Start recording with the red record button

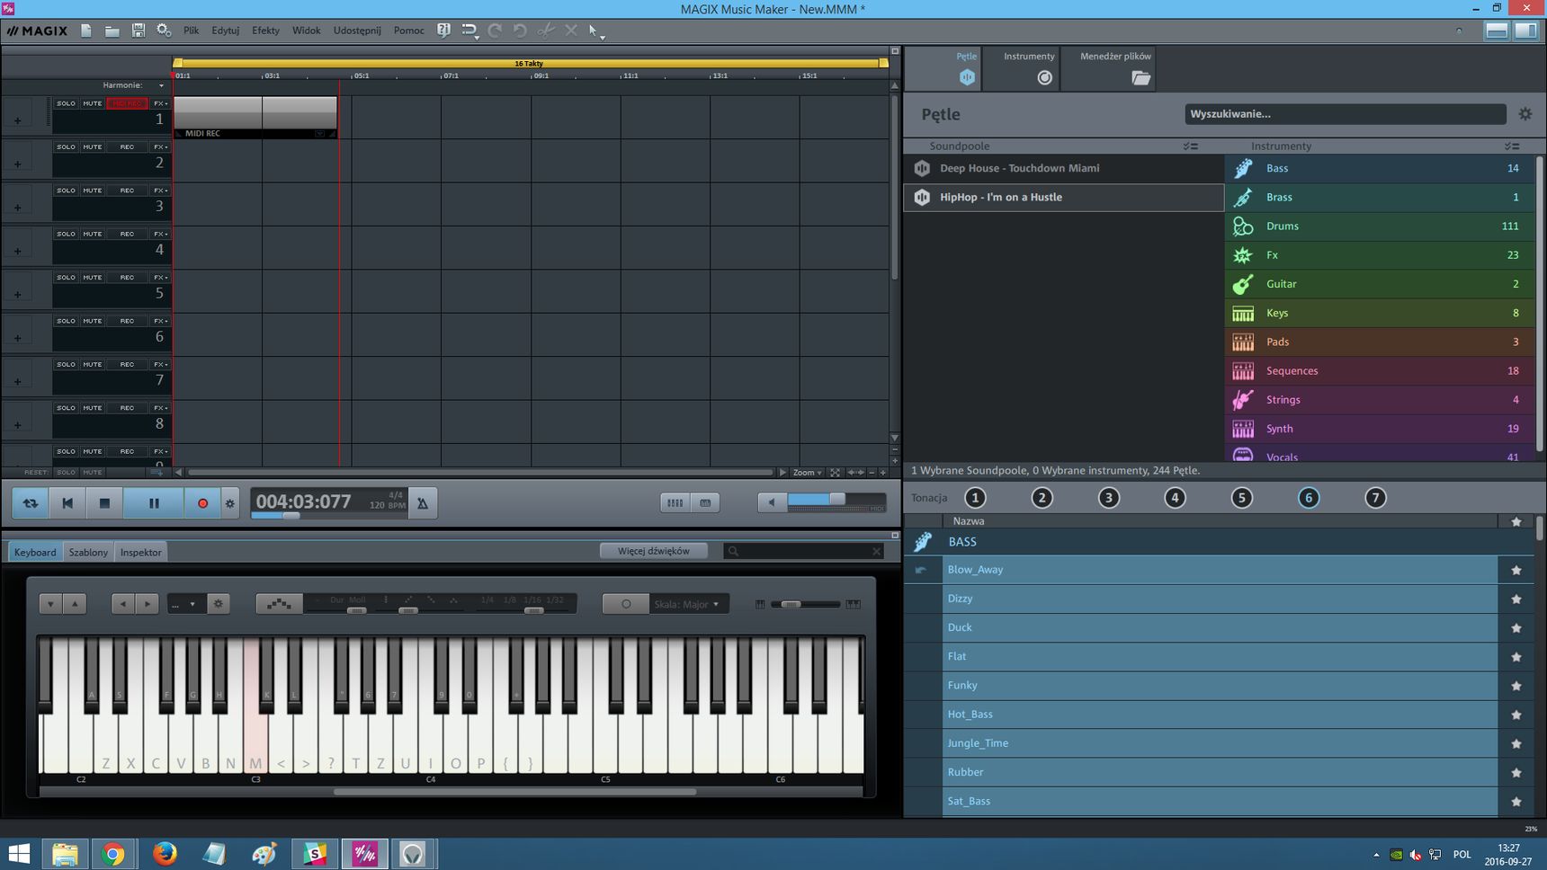coord(202,503)
